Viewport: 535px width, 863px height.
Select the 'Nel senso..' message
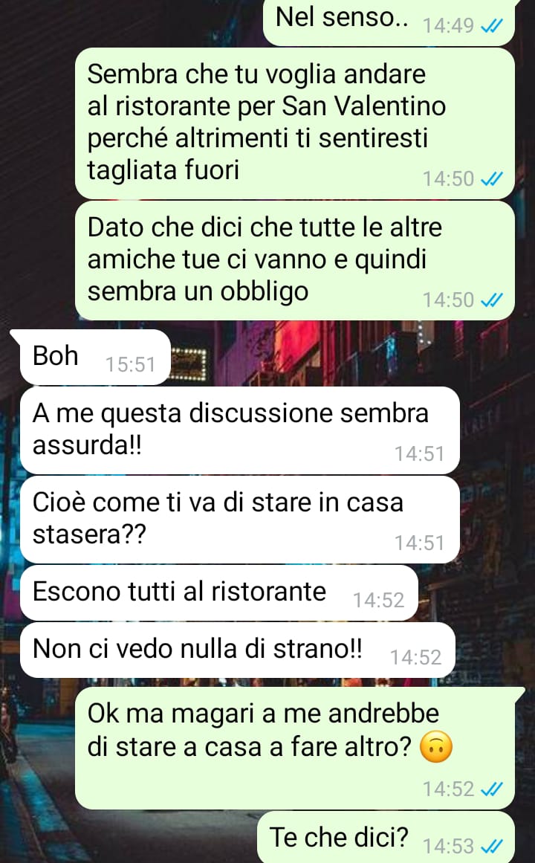click(x=389, y=22)
